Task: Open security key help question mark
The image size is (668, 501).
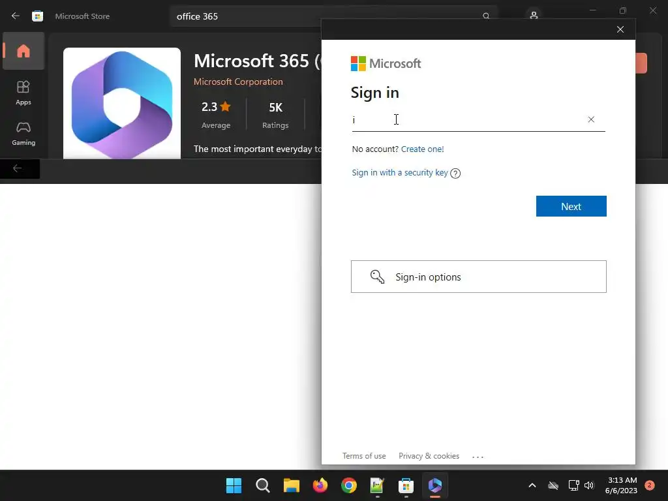Action: [x=455, y=174]
